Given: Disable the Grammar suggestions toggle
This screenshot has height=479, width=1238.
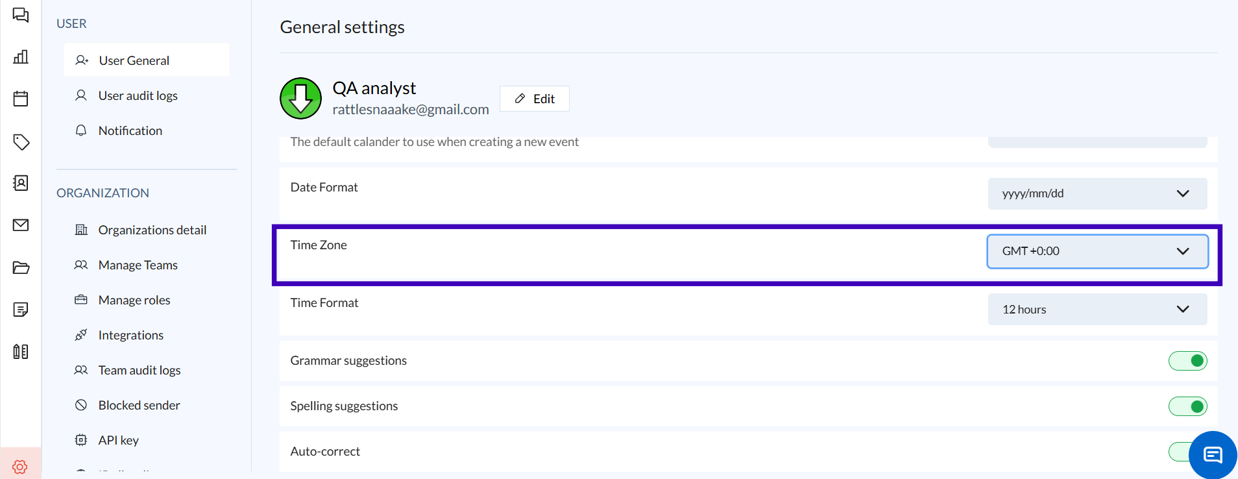Looking at the screenshot, I should coord(1187,361).
